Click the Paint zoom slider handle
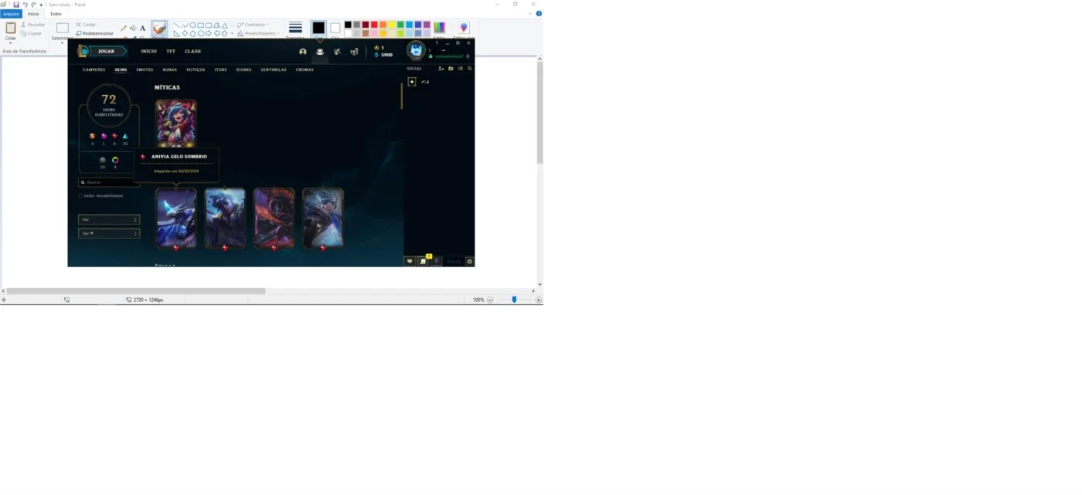 click(x=514, y=300)
